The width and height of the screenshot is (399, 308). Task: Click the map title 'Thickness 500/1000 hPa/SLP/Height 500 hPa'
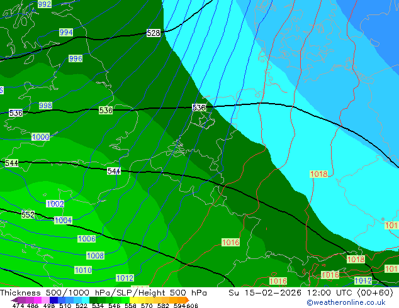click(103, 293)
